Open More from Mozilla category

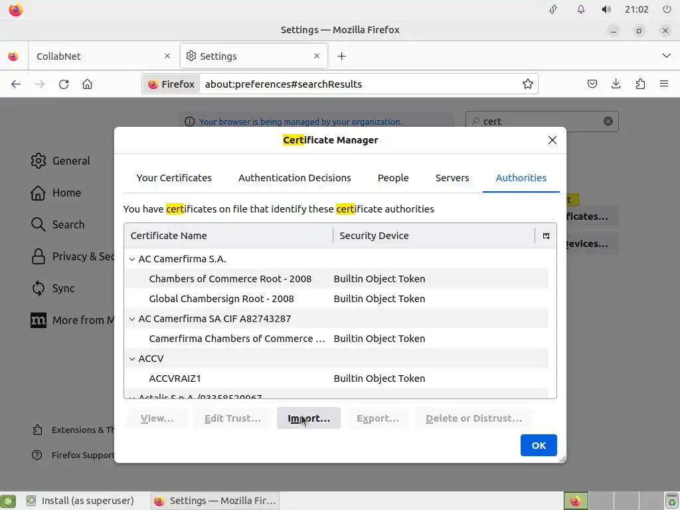click(72, 321)
